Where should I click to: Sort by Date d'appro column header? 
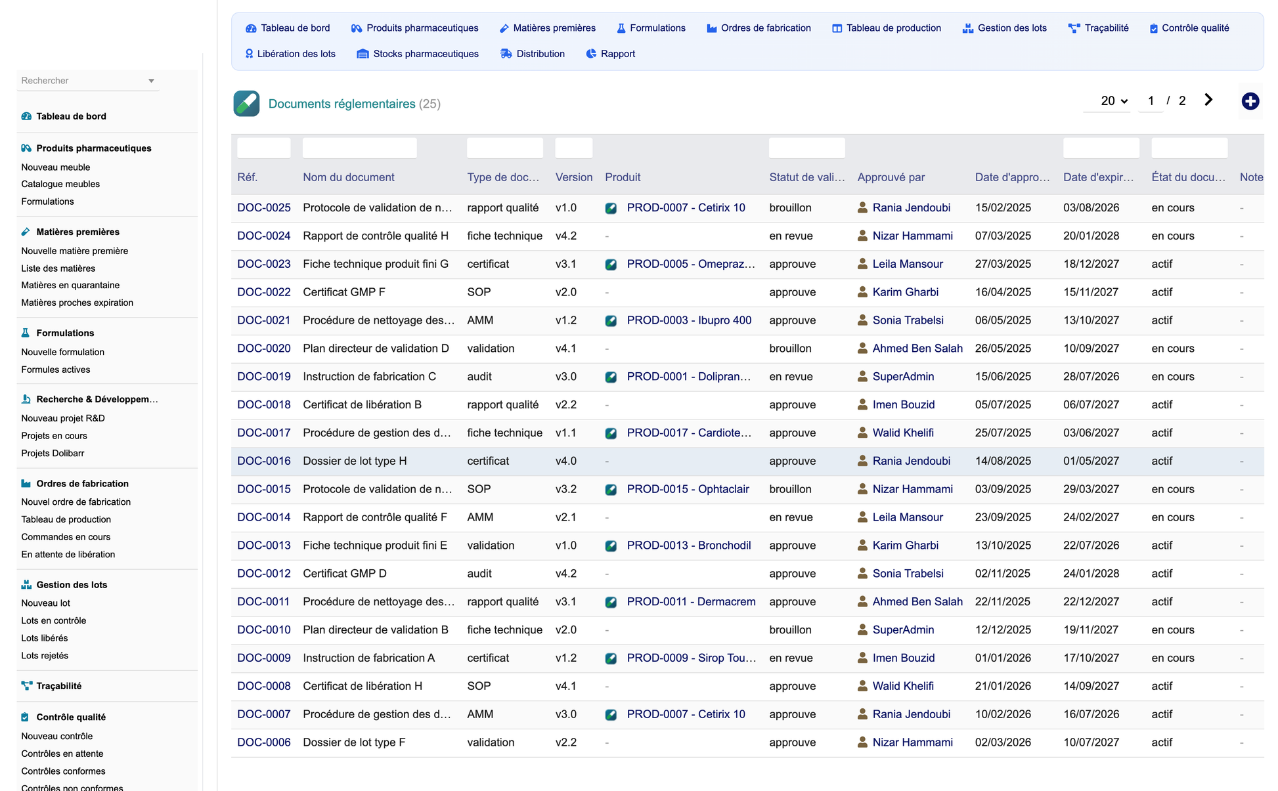coord(1012,177)
